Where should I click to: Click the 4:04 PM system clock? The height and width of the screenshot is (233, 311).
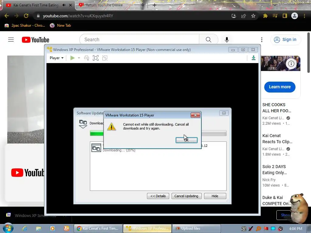point(296,229)
